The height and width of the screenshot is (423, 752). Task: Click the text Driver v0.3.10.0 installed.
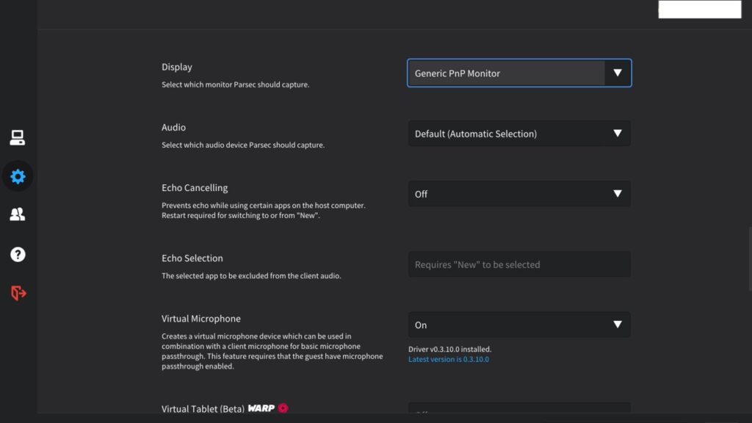(450, 349)
